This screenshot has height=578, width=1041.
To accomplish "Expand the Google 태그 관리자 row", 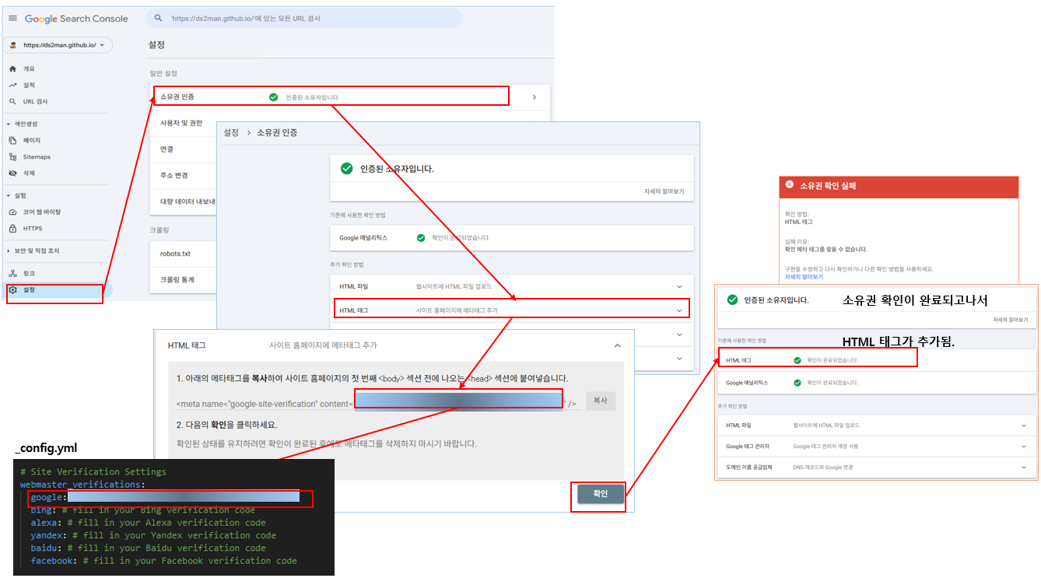I will point(1024,447).
